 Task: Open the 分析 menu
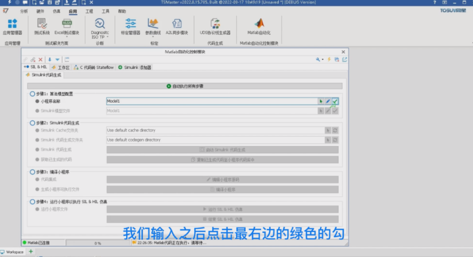[x=24, y=11]
